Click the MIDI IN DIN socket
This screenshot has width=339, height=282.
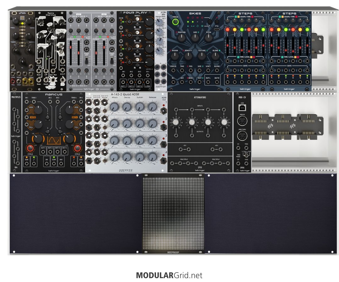point(242,121)
